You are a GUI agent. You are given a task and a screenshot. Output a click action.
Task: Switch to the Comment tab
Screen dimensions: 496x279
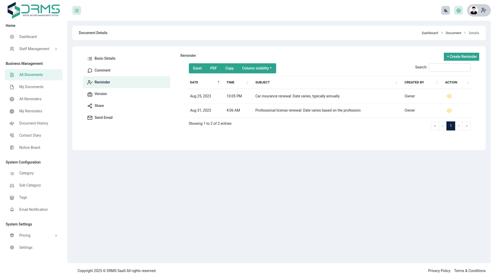click(103, 70)
